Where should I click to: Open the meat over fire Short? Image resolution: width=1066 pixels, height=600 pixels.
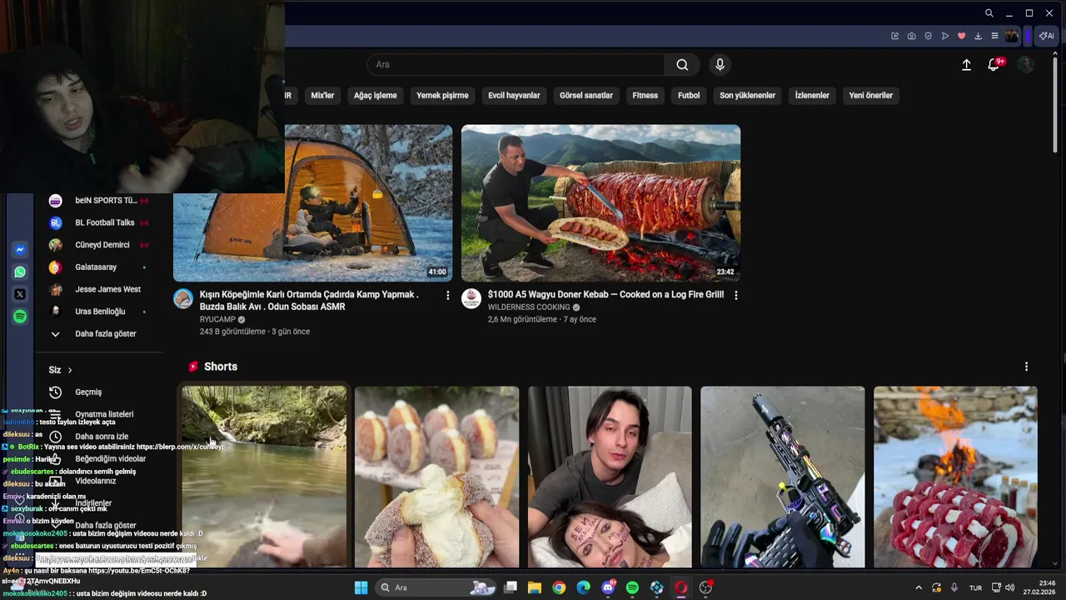955,477
